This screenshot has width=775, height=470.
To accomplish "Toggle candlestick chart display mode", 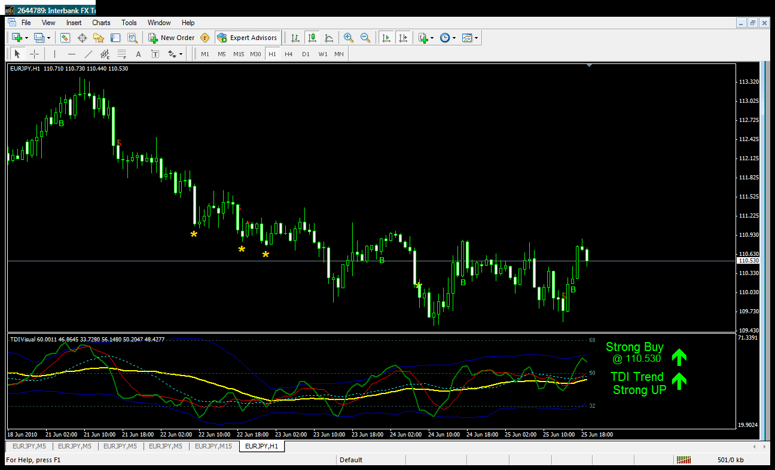I will tap(312, 38).
